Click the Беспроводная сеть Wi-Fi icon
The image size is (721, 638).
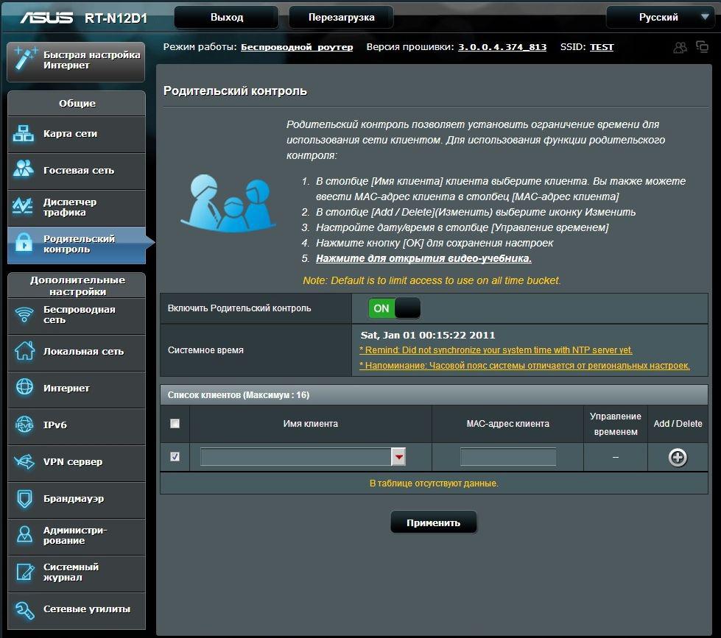coord(24,315)
